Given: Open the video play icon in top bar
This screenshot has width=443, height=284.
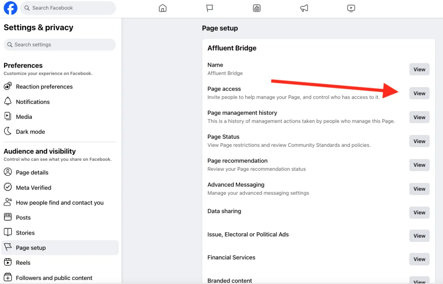Looking at the screenshot, I should [351, 8].
